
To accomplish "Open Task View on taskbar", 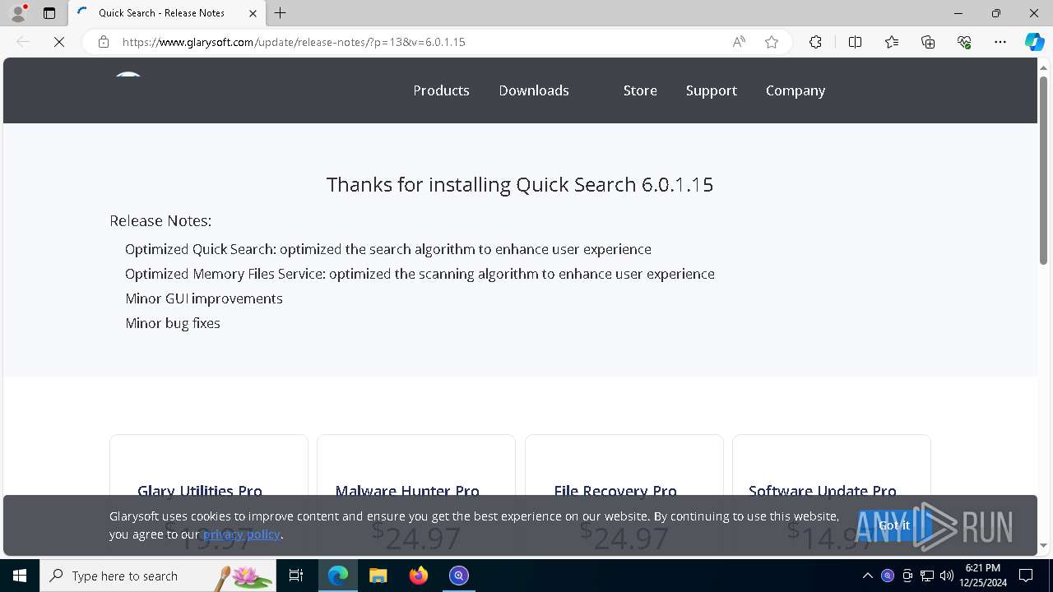I will pyautogui.click(x=296, y=576).
